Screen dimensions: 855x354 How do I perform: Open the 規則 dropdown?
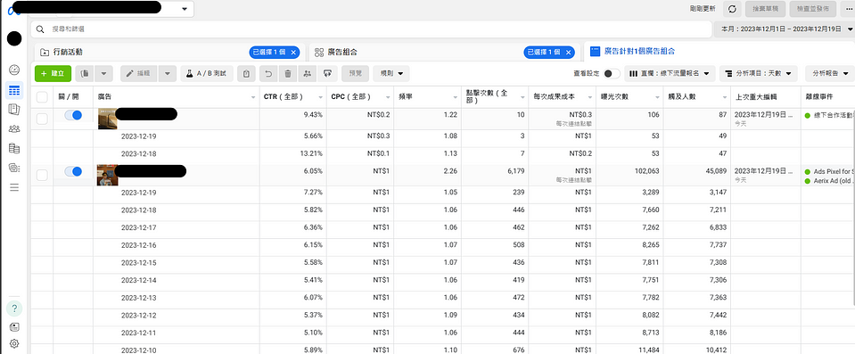(x=391, y=73)
